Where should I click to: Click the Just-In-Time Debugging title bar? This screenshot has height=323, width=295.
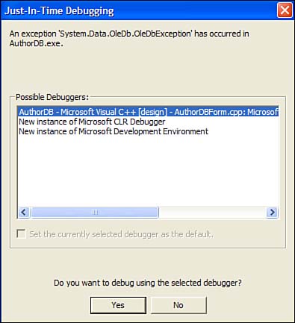click(140, 10)
